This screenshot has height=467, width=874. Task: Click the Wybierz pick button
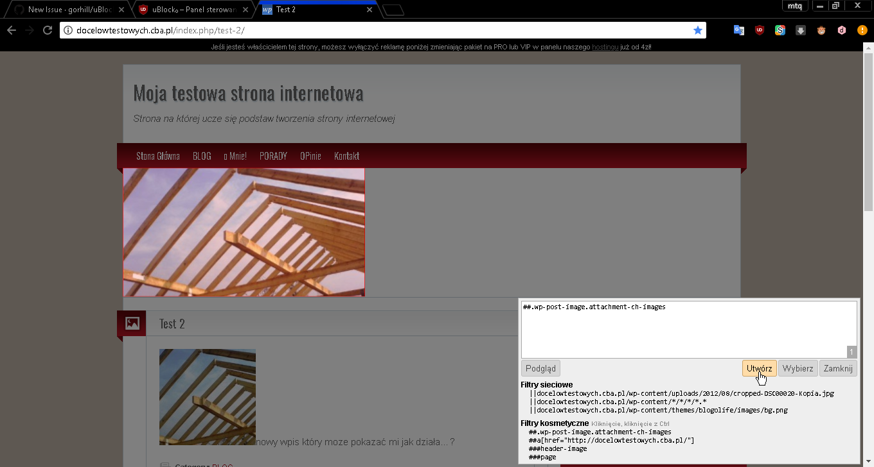click(798, 368)
